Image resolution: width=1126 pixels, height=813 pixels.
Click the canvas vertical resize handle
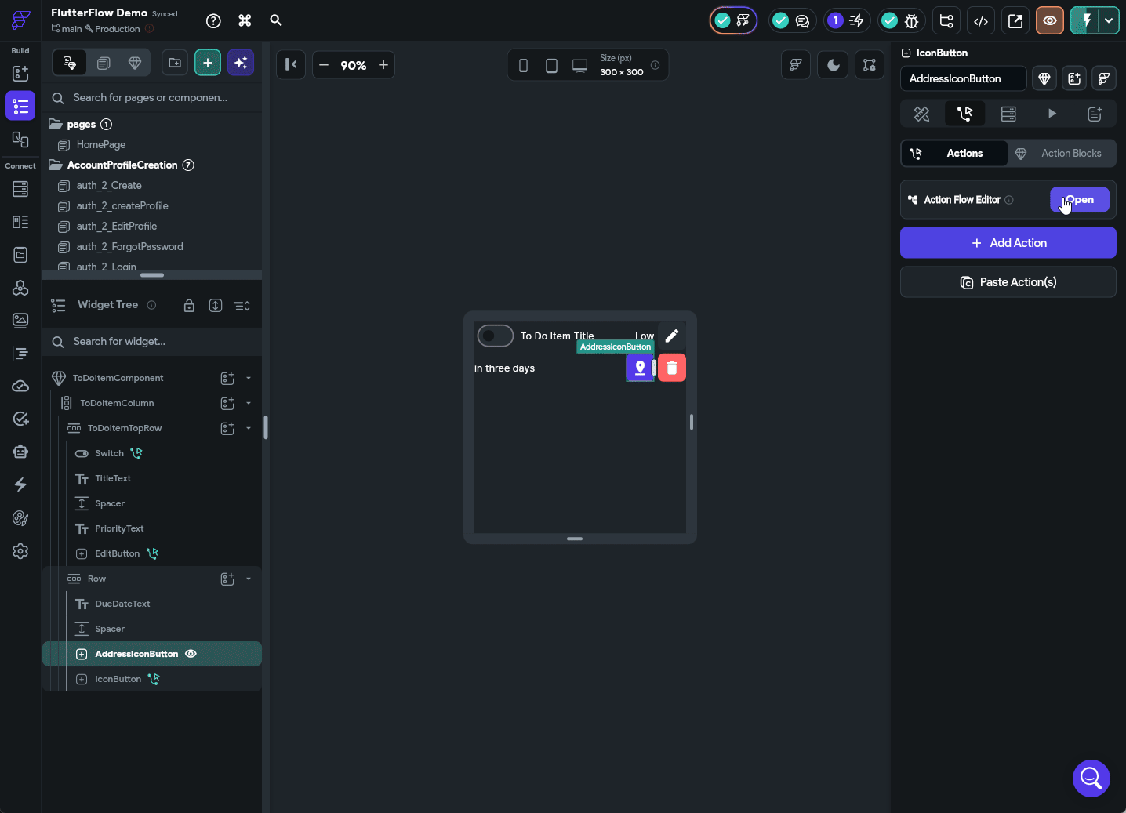691,422
